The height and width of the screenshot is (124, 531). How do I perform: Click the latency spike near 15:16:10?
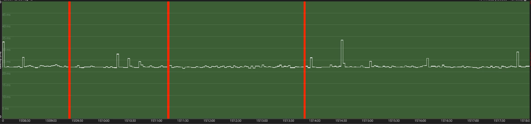click(428, 62)
